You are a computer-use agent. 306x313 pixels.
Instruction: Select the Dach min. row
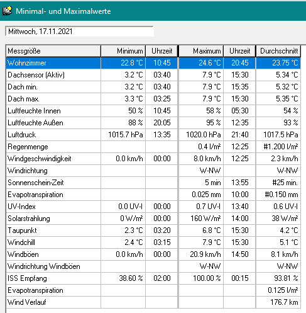point(153,87)
